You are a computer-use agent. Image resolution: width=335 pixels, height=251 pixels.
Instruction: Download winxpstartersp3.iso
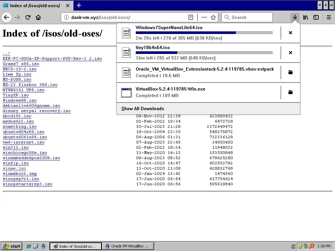point(27,184)
